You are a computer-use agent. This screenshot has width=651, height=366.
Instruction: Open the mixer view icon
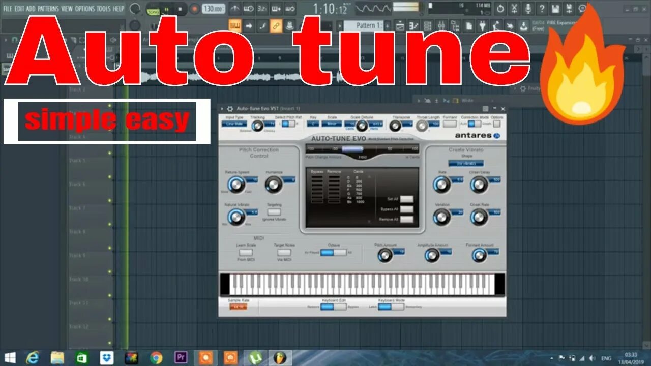pyautogui.click(x=442, y=25)
